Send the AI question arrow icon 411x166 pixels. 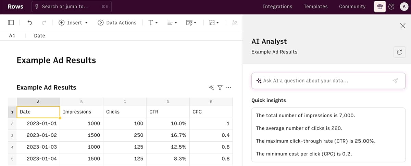[x=395, y=81]
